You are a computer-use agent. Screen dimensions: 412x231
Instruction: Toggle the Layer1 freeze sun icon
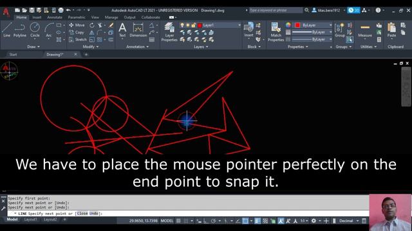[x=187, y=25]
